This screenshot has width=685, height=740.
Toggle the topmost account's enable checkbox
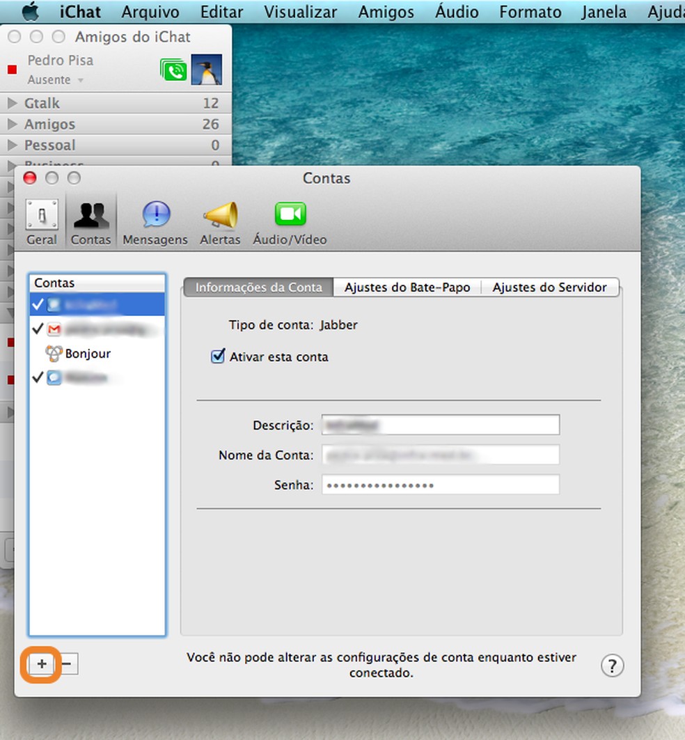click(40, 305)
